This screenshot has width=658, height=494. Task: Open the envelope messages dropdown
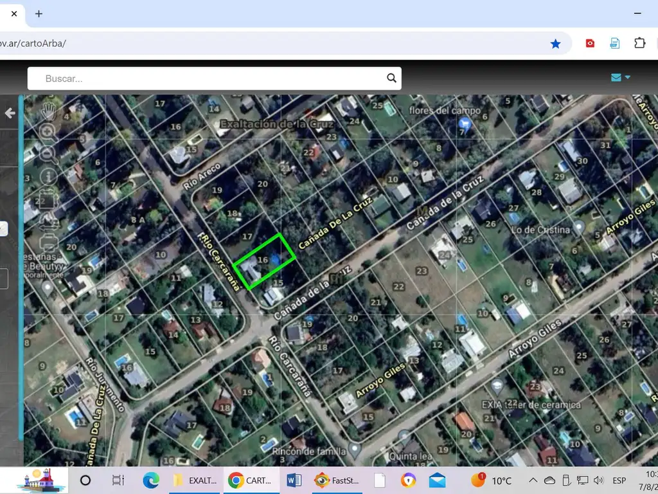pos(620,78)
